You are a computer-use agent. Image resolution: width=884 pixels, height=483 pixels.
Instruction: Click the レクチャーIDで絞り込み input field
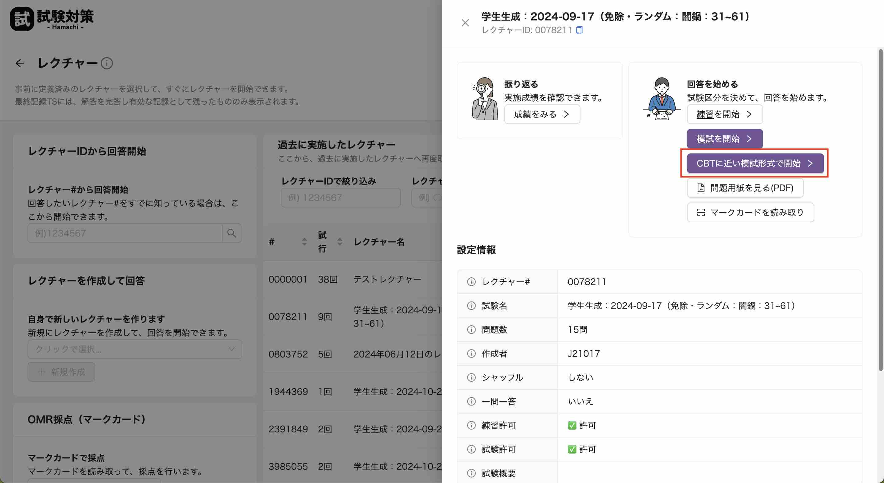[x=340, y=198]
